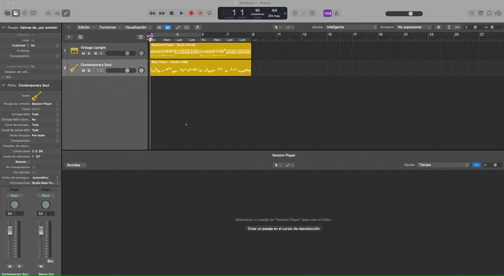Toggle the Solo S icon in control bar
The width and height of the screenshot is (504, 276).
click(x=312, y=13)
